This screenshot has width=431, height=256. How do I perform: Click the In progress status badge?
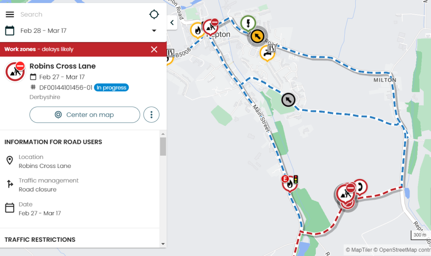[x=111, y=87]
